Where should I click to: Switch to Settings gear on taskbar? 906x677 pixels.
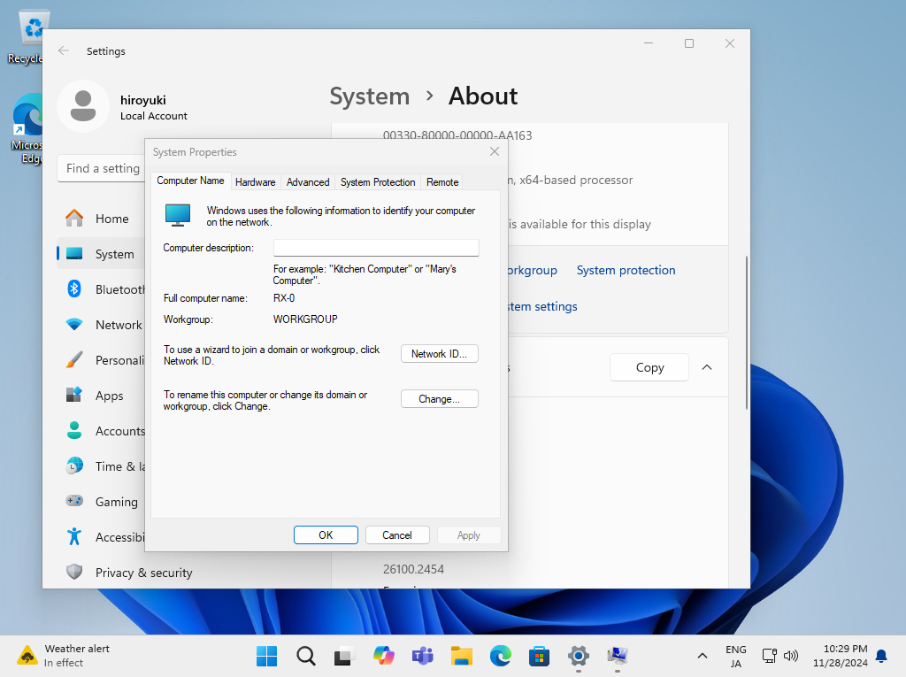pyautogui.click(x=579, y=656)
